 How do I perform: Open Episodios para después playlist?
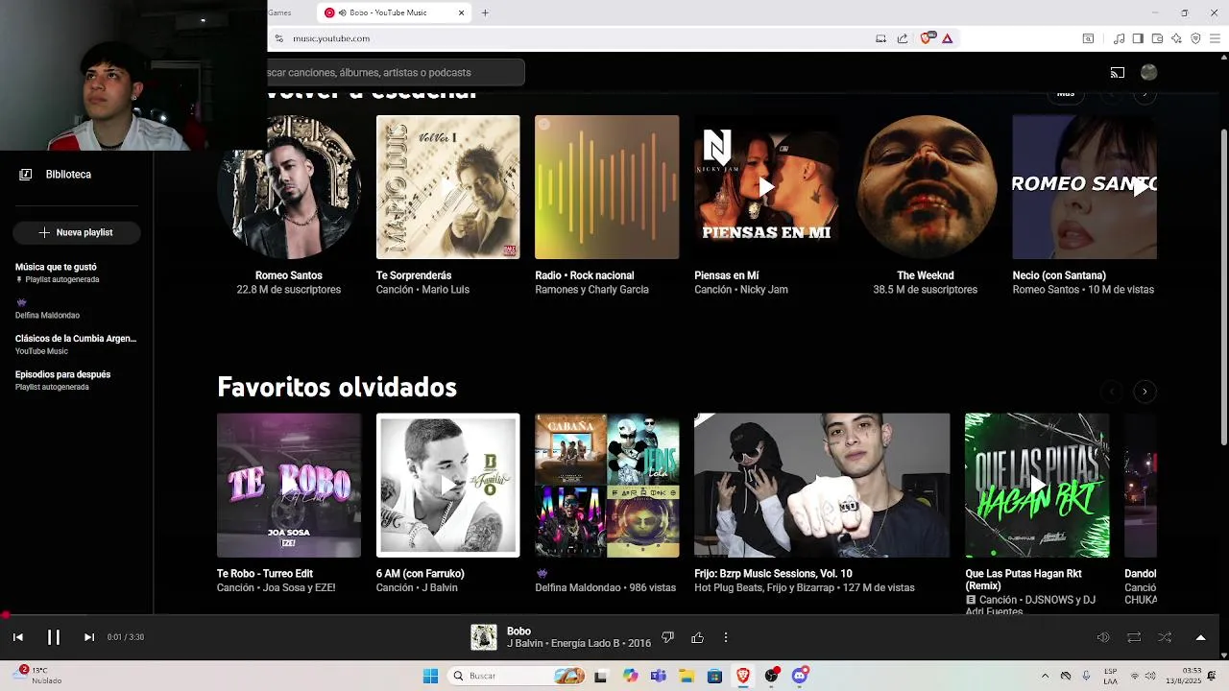(63, 380)
